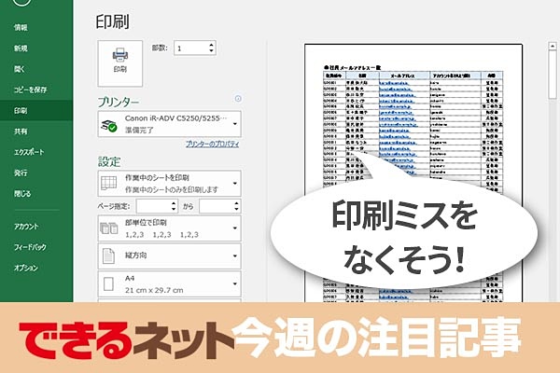Increment the から end page spinner

point(236,203)
